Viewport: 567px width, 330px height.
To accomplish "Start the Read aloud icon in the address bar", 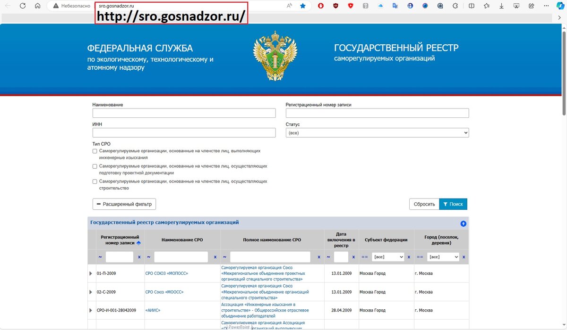I will pyautogui.click(x=289, y=6).
